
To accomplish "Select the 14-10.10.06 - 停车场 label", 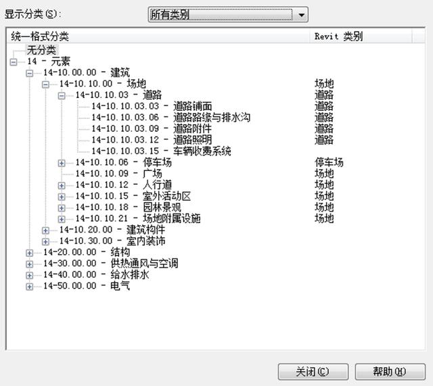I will coord(123,162).
